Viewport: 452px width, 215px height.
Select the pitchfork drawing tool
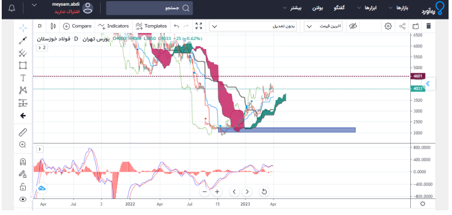[x=23, y=53]
